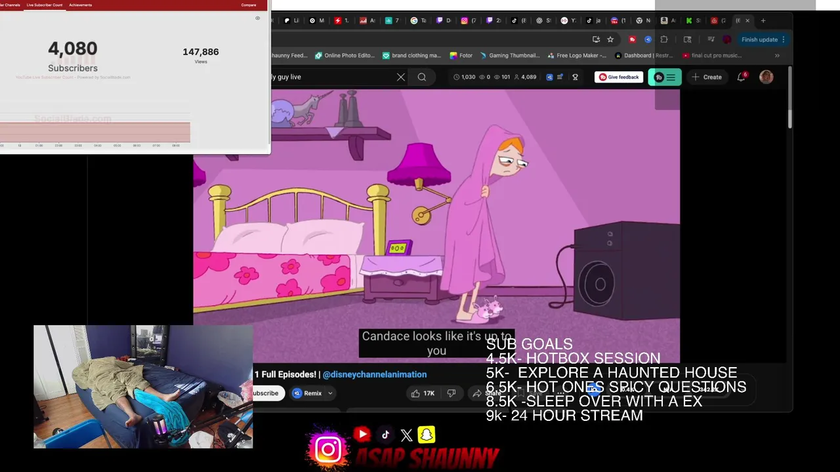Bookmark this page with the star icon
Viewport: 840px width, 472px height.
(610, 39)
